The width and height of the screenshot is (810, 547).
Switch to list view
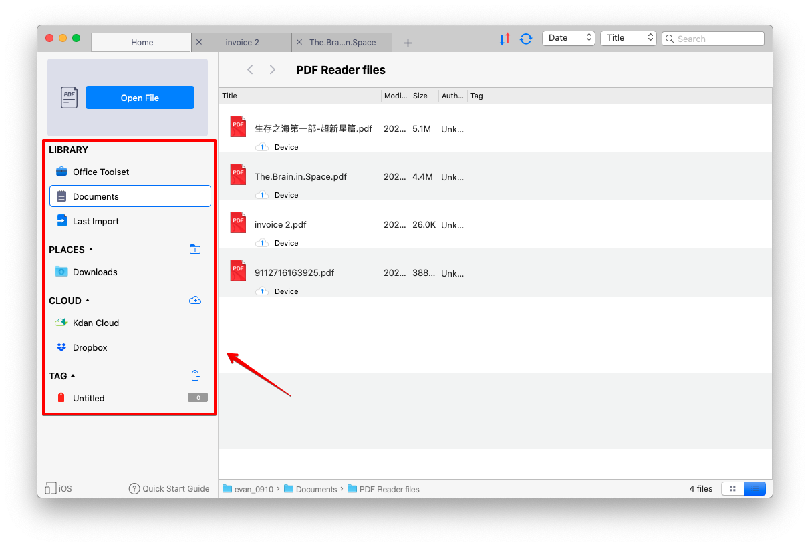point(755,488)
